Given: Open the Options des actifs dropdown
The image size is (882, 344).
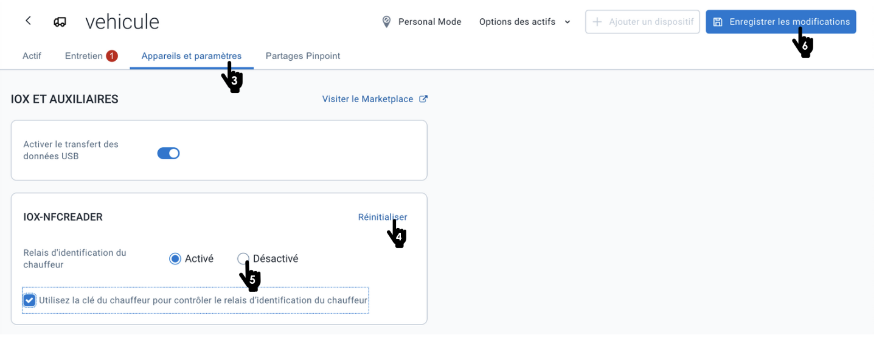Looking at the screenshot, I should pyautogui.click(x=525, y=22).
